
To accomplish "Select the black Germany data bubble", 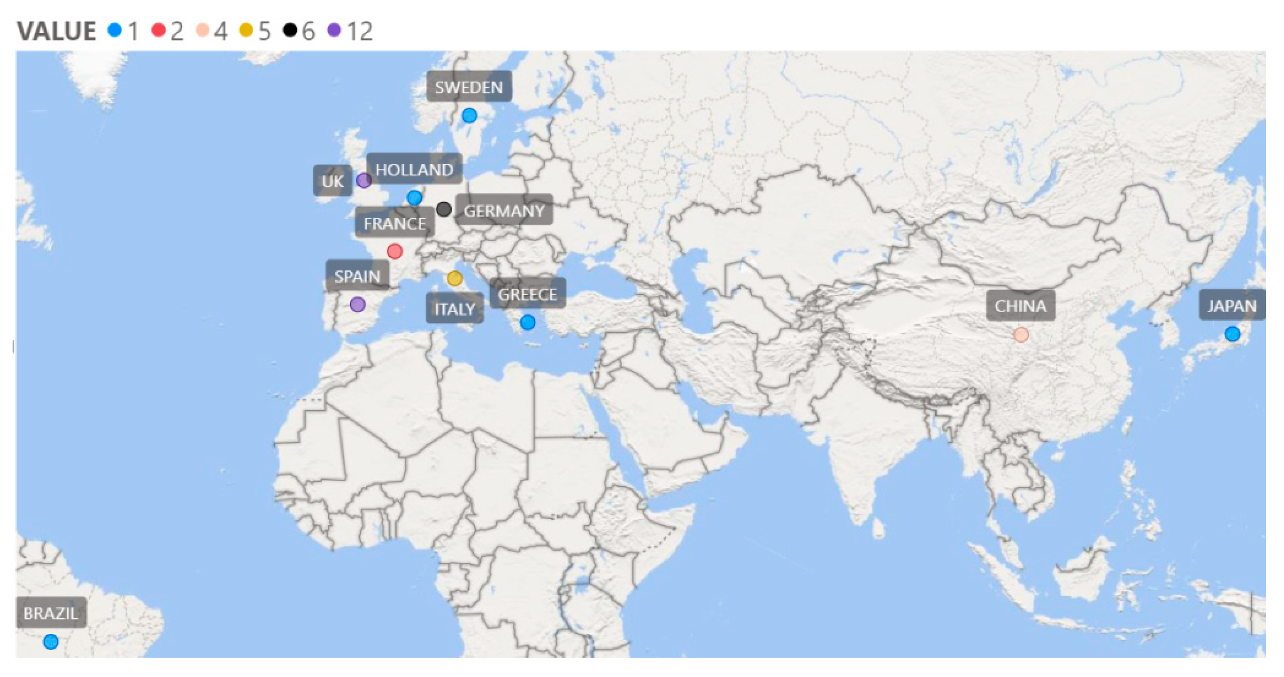I will pos(444,209).
